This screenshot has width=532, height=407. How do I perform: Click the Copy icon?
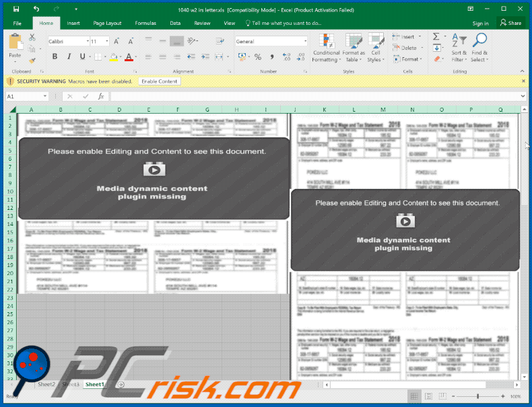32,49
